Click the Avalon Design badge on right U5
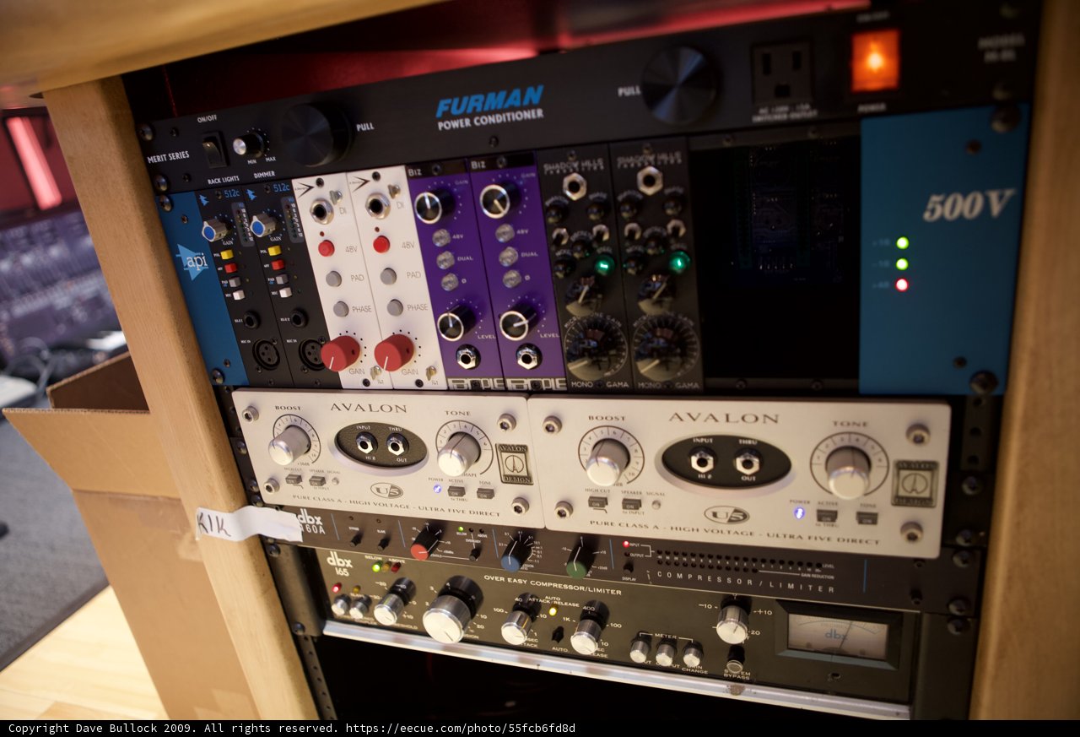This screenshot has width=1080, height=737. coord(915,483)
